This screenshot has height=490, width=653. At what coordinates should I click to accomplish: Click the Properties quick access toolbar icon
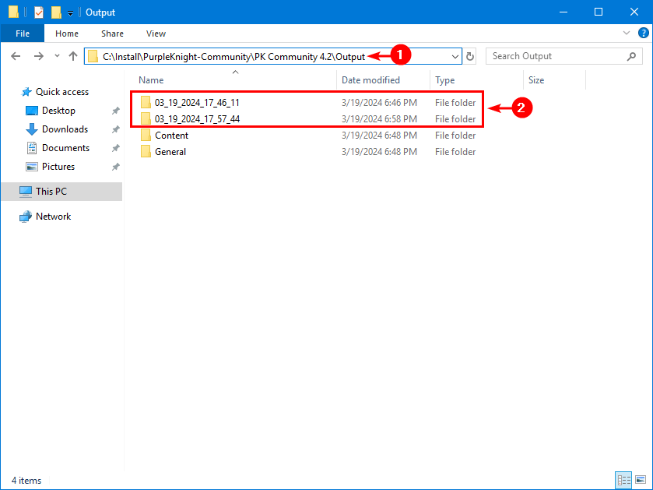pos(38,12)
